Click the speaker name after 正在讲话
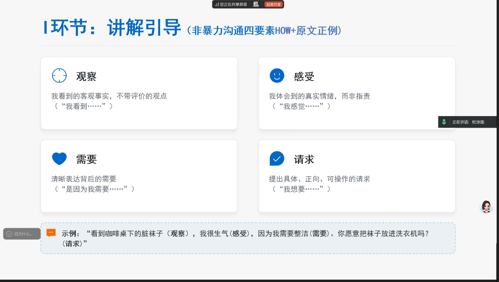Screen dimensions: 499x282 pyautogui.click(x=478, y=122)
